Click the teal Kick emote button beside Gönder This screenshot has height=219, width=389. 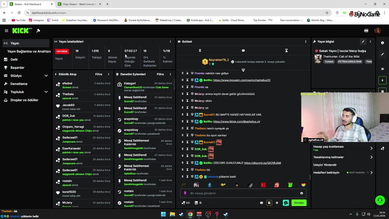(x=286, y=203)
